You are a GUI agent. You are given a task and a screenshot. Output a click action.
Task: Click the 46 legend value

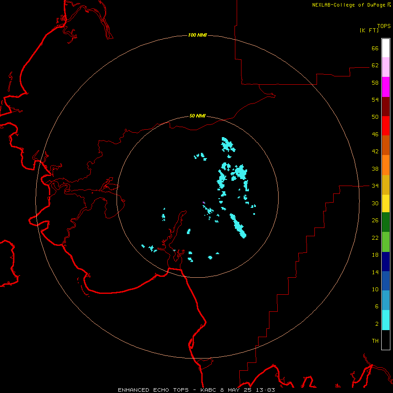[x=375, y=134]
